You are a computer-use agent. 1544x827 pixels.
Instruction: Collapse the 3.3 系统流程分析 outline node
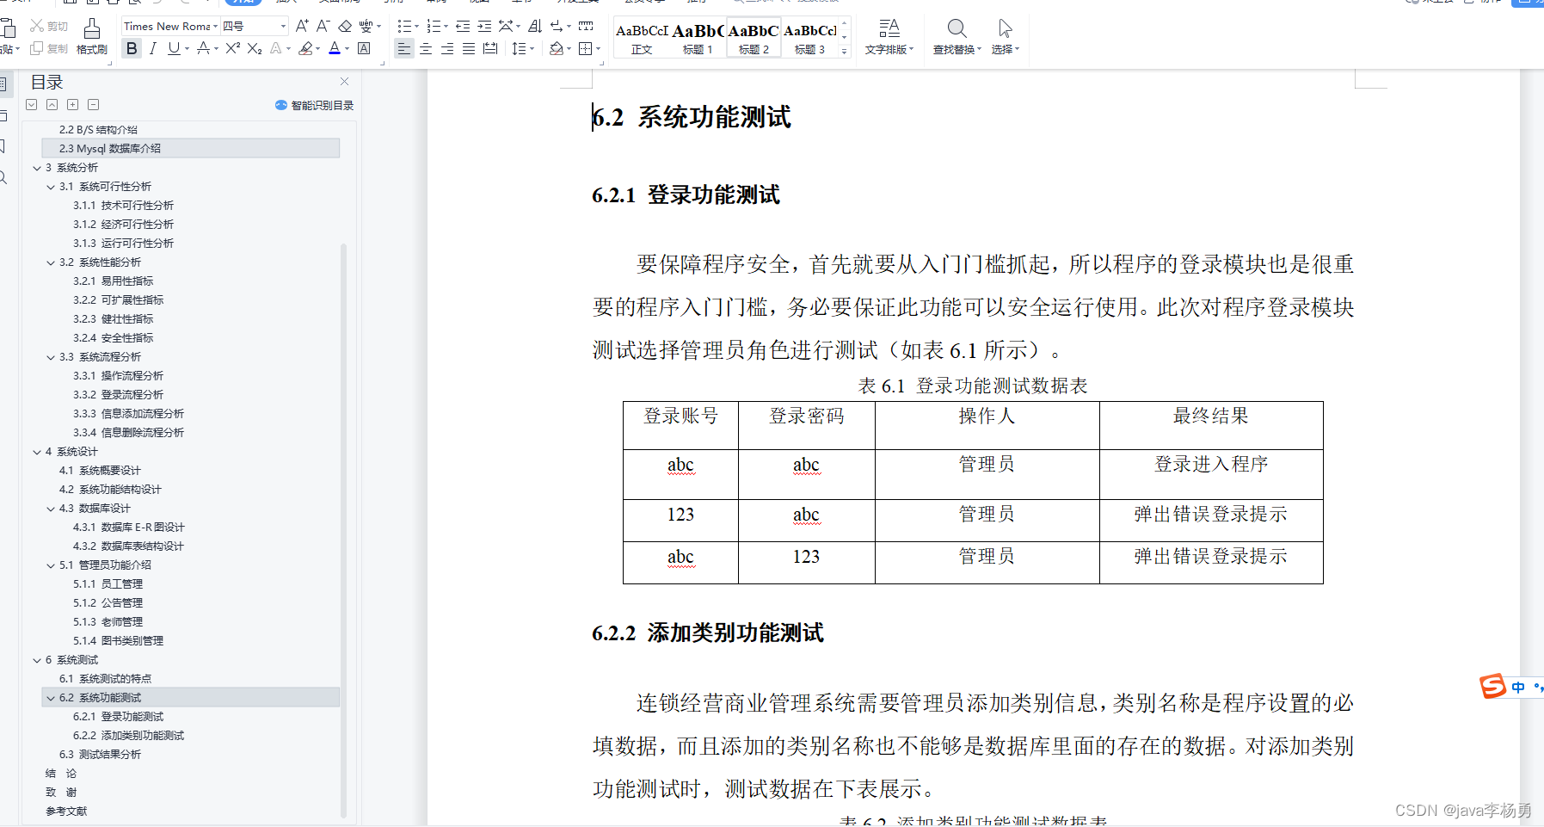51,357
